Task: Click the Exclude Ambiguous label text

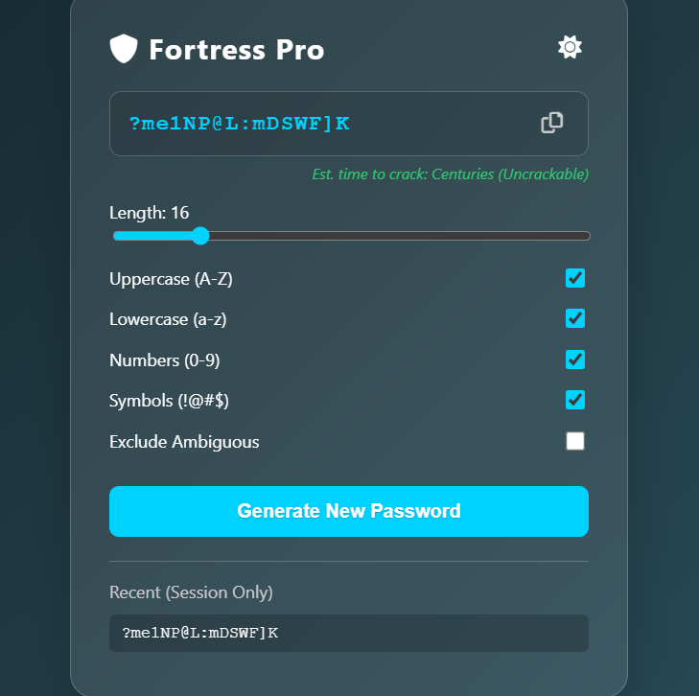Action: [x=184, y=442]
